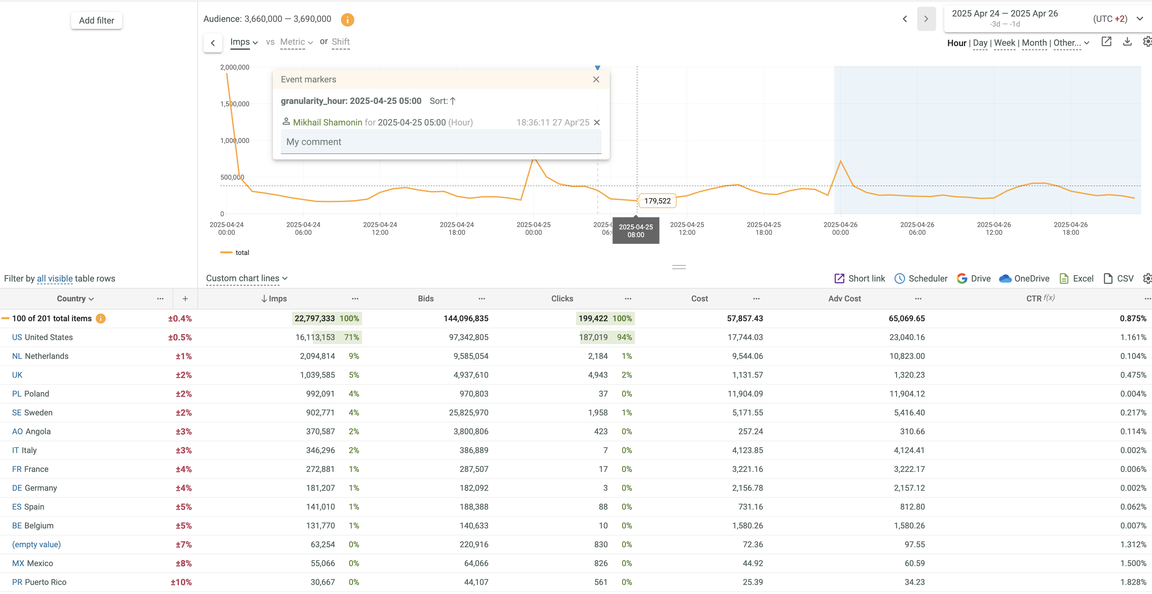
Task: Click the all visible link
Action: click(x=55, y=279)
